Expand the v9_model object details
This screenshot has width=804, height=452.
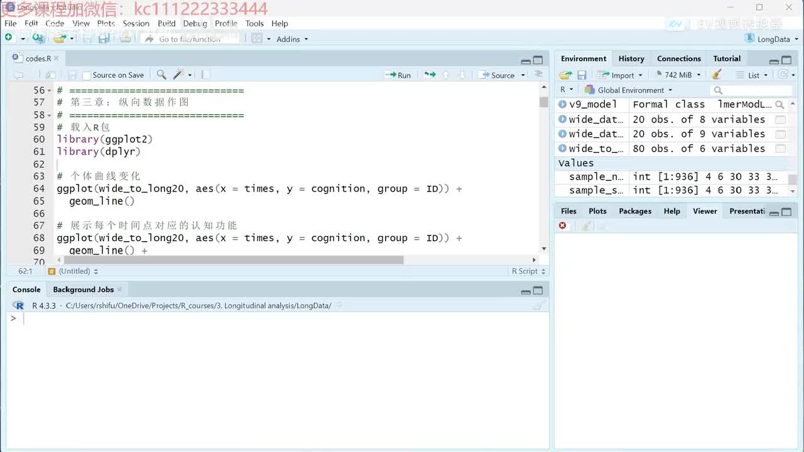tap(562, 104)
